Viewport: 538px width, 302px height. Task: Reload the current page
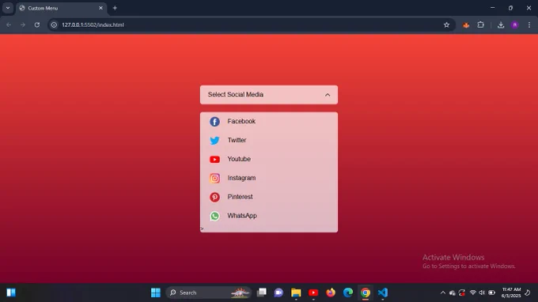[x=37, y=25]
